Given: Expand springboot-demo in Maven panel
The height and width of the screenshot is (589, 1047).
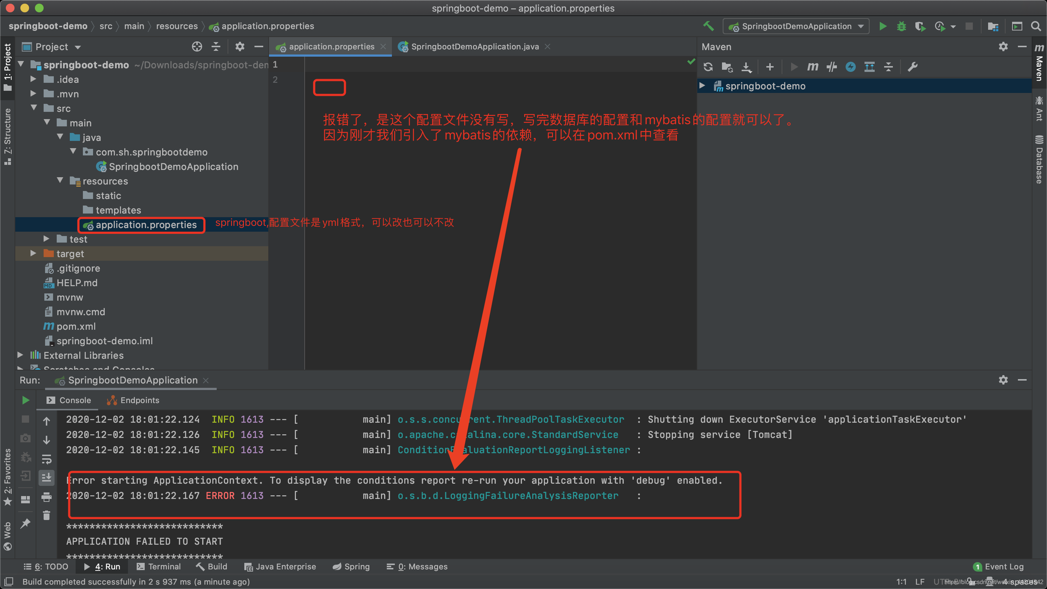Looking at the screenshot, I should [x=702, y=86].
